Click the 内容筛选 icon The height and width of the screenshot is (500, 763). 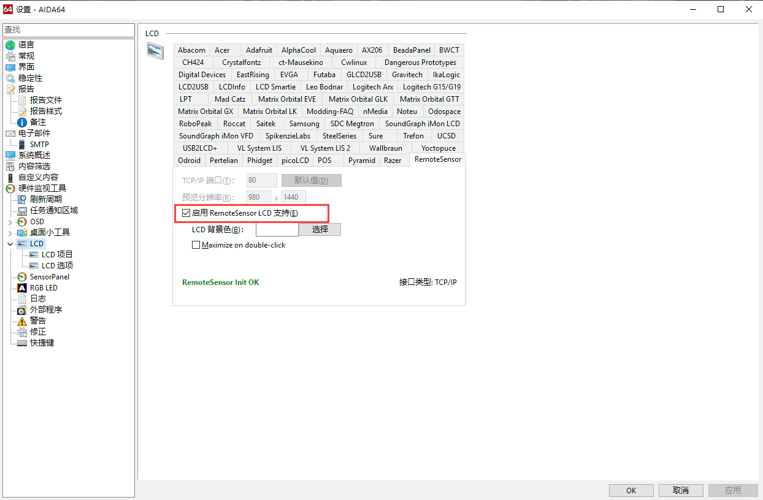click(10, 166)
